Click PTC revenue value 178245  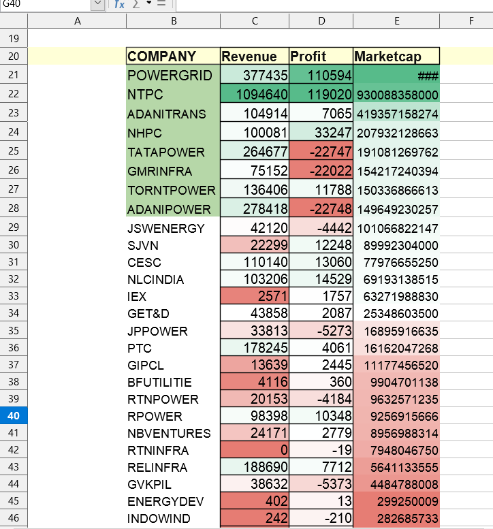(255, 347)
